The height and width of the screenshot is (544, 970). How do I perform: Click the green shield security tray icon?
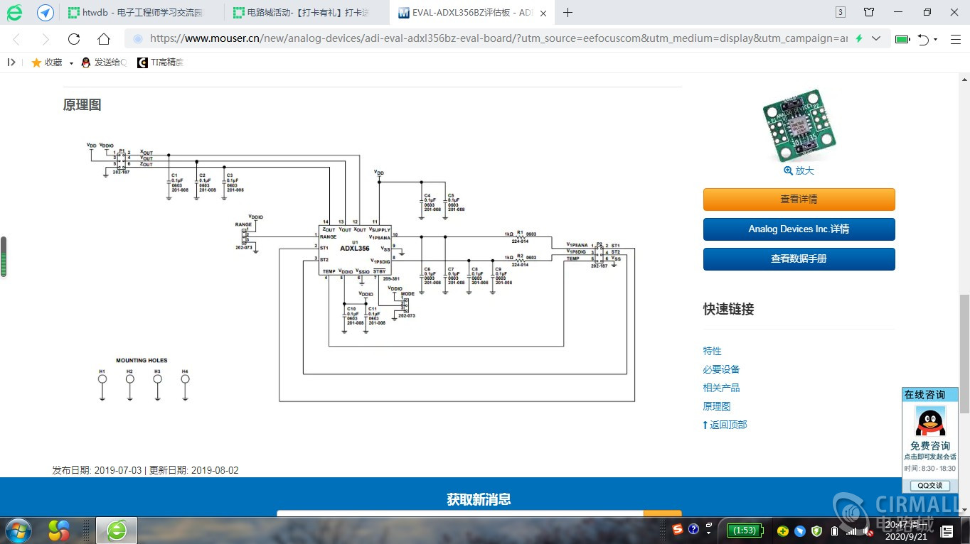click(817, 531)
